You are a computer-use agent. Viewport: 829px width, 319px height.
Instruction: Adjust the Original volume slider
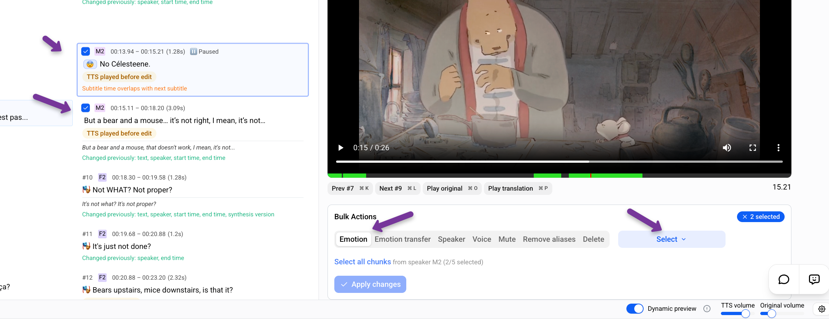tap(771, 314)
